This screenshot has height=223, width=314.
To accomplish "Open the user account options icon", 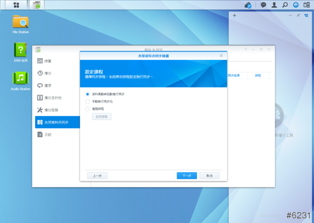I will tap(274, 5).
